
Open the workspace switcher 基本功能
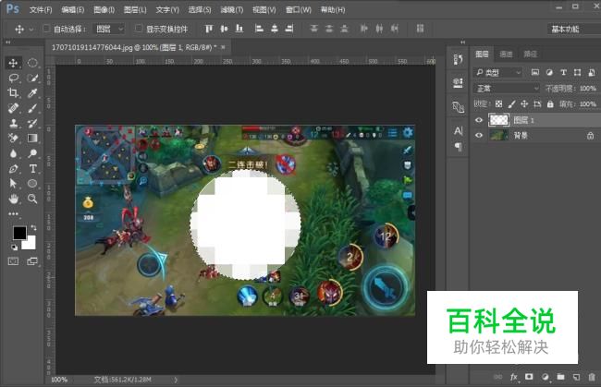click(574, 29)
